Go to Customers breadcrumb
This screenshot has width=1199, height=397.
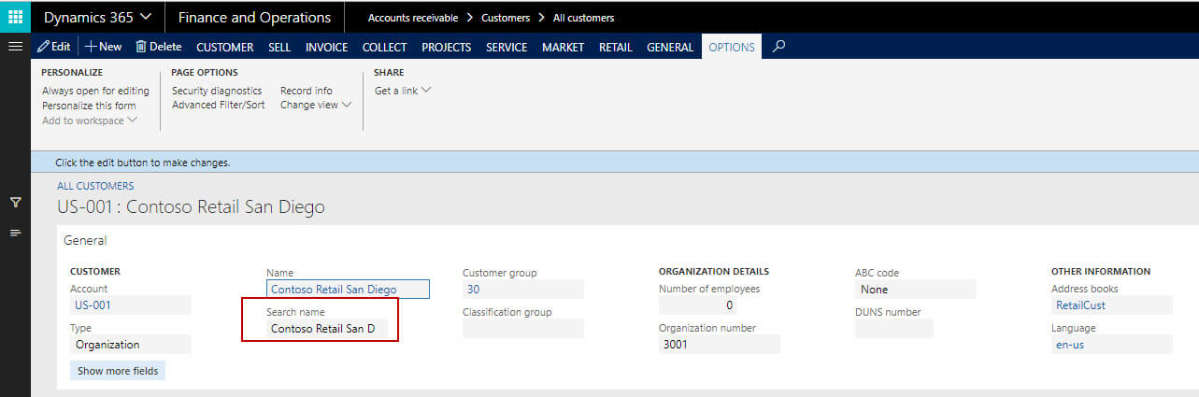[506, 18]
